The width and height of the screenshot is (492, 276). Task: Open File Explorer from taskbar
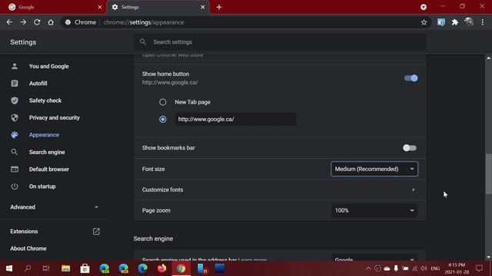pos(65,268)
